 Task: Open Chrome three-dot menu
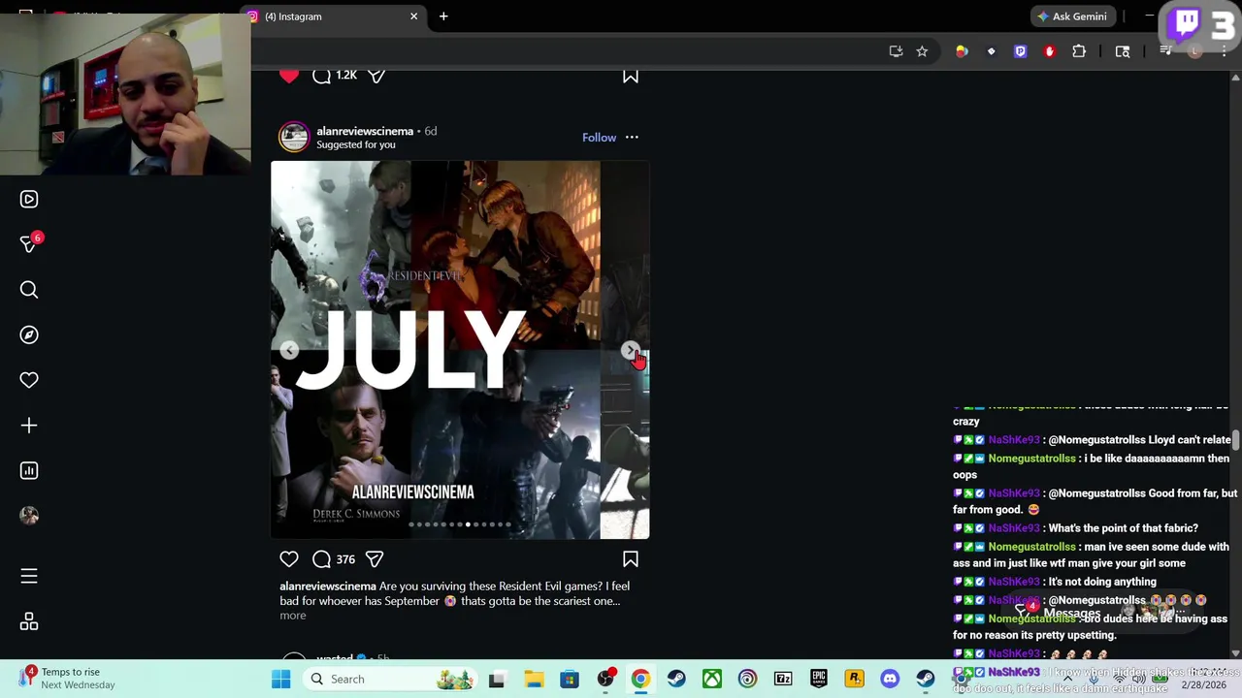[1224, 51]
